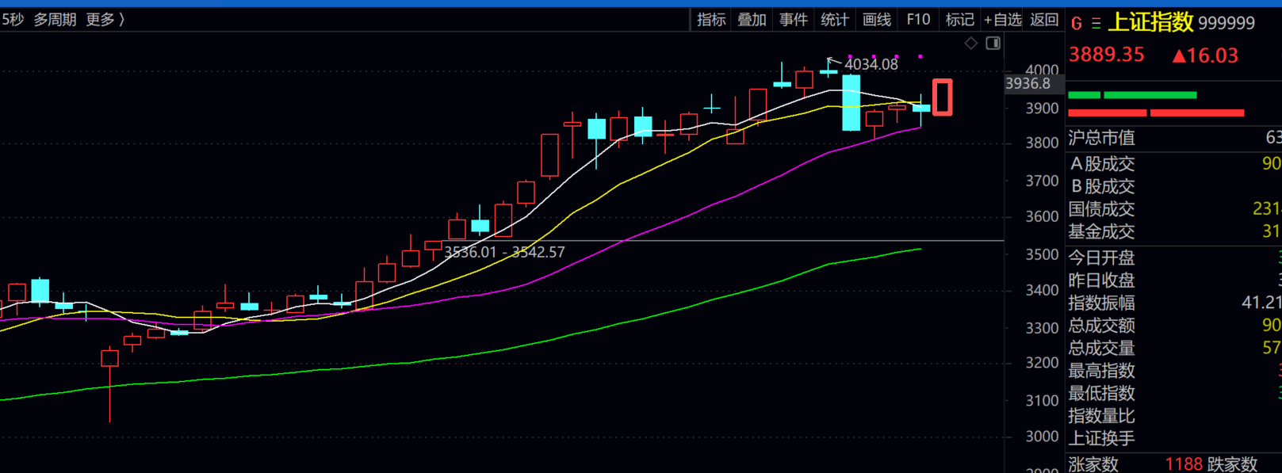
Task: Click the three-line icon beside 上证指数
Action: click(1096, 24)
